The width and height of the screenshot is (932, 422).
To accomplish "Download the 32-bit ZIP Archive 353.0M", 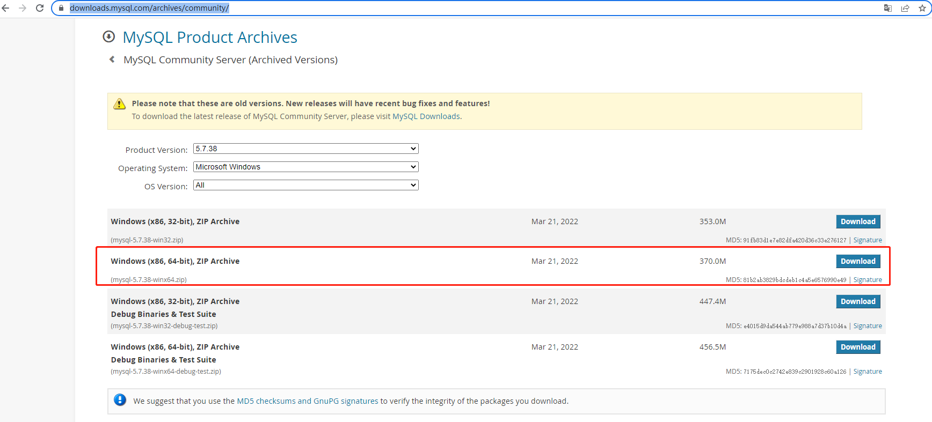I will pyautogui.click(x=858, y=221).
